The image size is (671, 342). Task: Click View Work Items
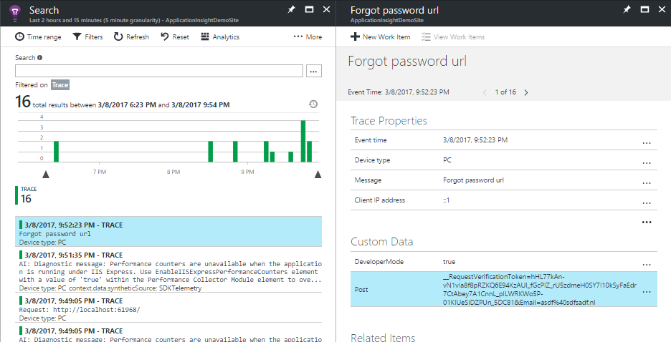click(x=453, y=36)
